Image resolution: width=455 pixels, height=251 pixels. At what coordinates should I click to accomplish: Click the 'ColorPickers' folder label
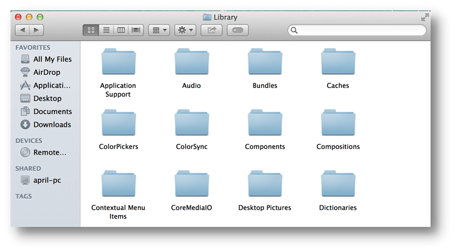(x=119, y=147)
